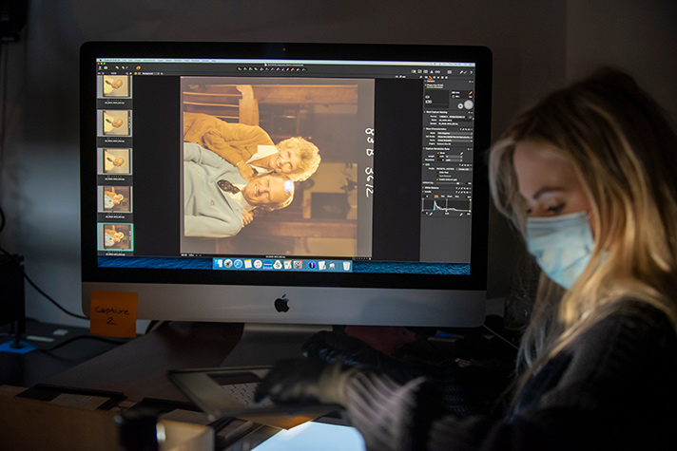
Task: Open the File menu in menu bar
Action: [x=123, y=60]
